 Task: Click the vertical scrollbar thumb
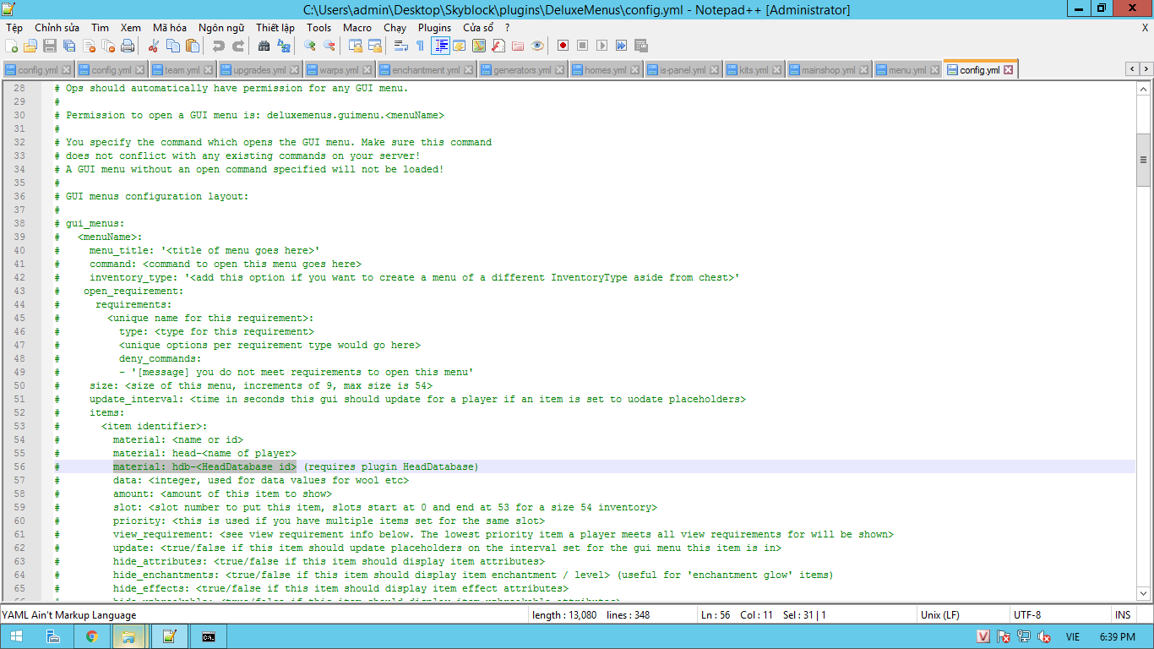[1143, 159]
